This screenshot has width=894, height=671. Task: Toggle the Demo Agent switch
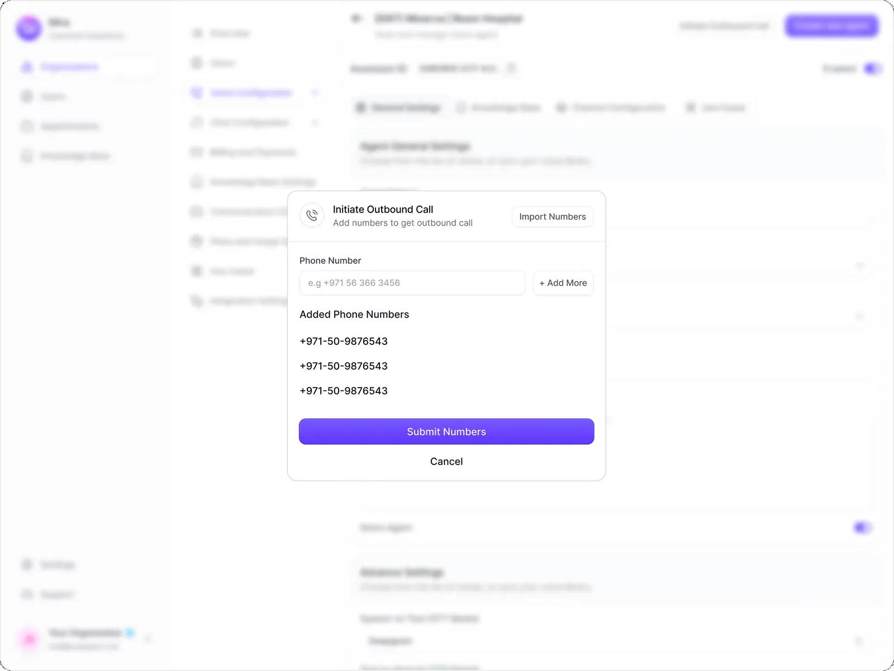pyautogui.click(x=863, y=527)
